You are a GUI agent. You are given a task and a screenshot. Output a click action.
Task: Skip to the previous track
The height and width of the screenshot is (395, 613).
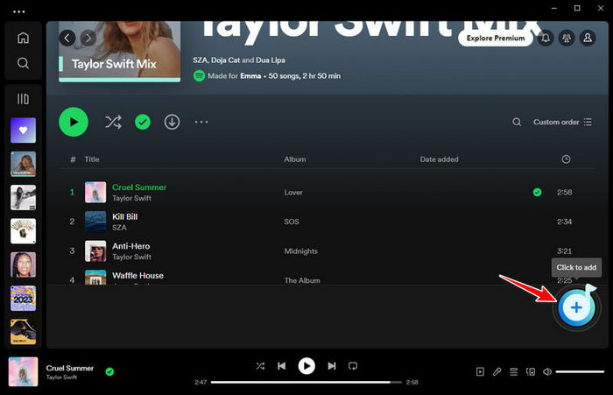(x=281, y=366)
